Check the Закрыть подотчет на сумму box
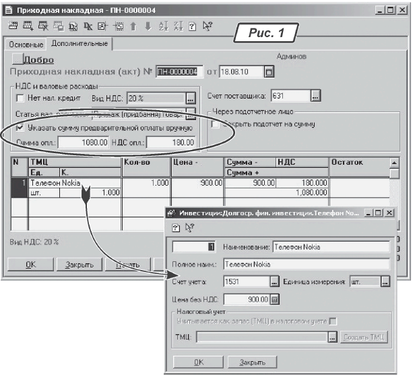 pyautogui.click(x=216, y=124)
